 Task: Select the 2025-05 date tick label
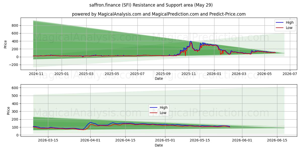pos(112,74)
